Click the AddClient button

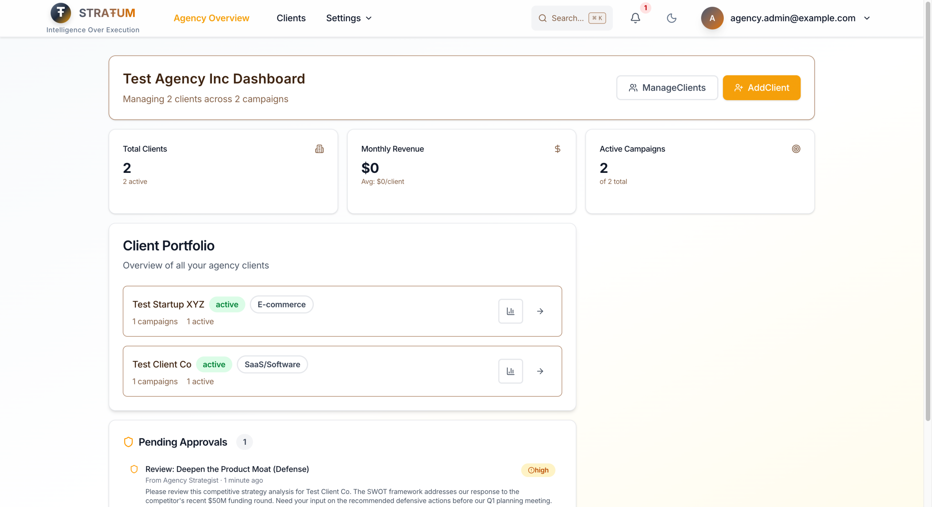(x=761, y=88)
